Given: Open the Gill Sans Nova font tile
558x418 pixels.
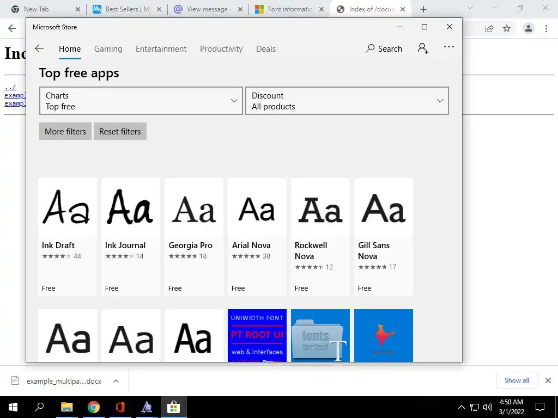Looking at the screenshot, I should [384, 237].
